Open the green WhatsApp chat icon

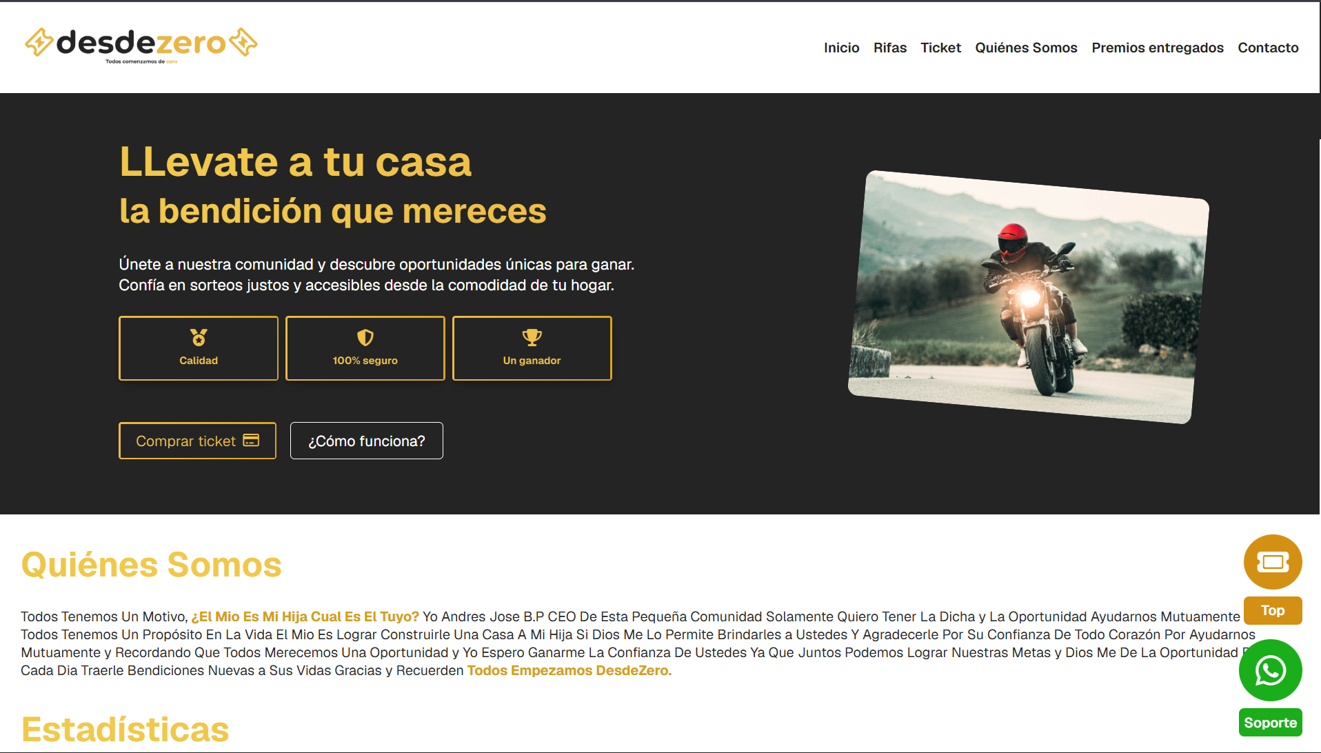click(x=1271, y=670)
